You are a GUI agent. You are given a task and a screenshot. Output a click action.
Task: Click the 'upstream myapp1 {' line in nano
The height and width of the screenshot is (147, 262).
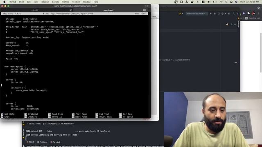[15, 67]
